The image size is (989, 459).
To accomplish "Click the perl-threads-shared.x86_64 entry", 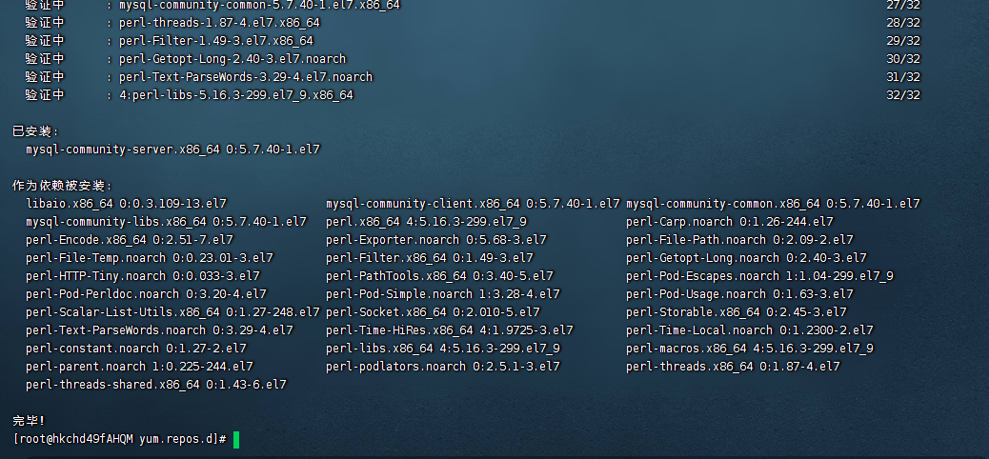I will point(156,385).
